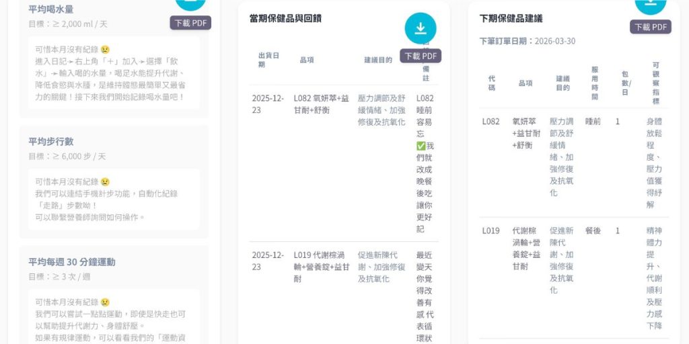Click the 可以聯繫營養師詢問如何操作 line
This screenshot has height=344, width=689.
pos(90,217)
